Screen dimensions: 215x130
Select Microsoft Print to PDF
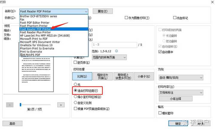pos(54,39)
